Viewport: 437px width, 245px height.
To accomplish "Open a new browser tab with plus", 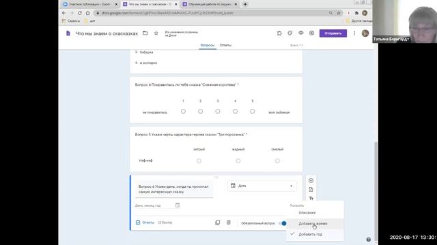I will click(x=245, y=4).
